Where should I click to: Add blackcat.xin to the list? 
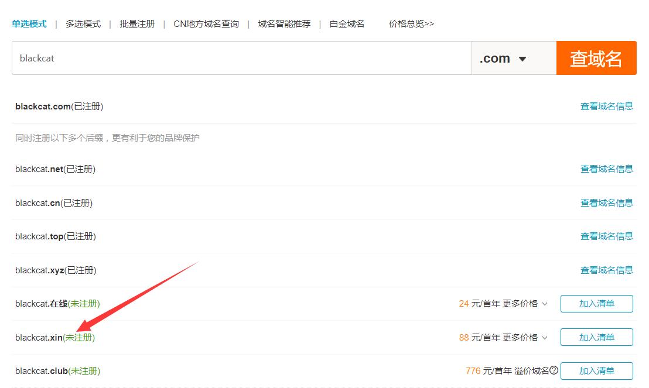point(596,338)
